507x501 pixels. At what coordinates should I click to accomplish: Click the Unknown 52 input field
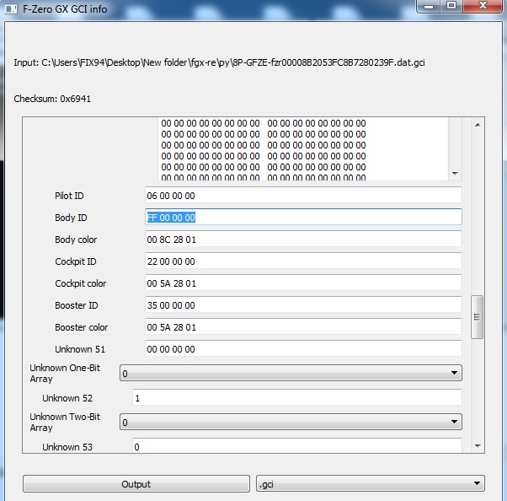tap(296, 398)
